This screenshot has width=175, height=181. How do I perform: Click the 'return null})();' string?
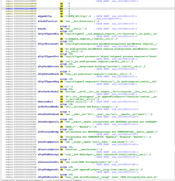(78, 102)
